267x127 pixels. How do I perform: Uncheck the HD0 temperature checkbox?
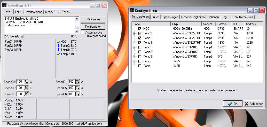(x=140, y=29)
